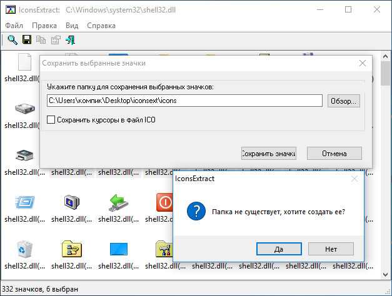Click the magnifier search icon in toolbar
Viewport: 392px width, 296px height.
(x=13, y=40)
